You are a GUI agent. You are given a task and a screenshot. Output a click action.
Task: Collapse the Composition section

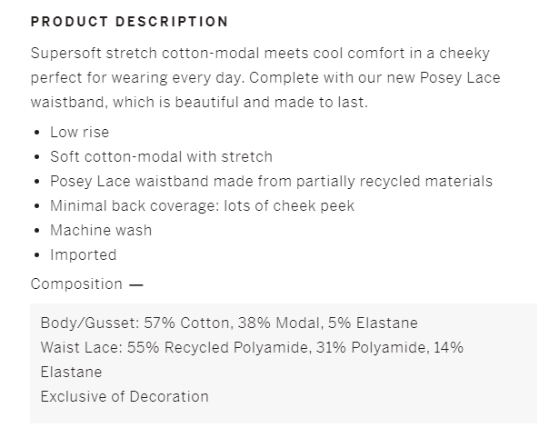(x=87, y=284)
